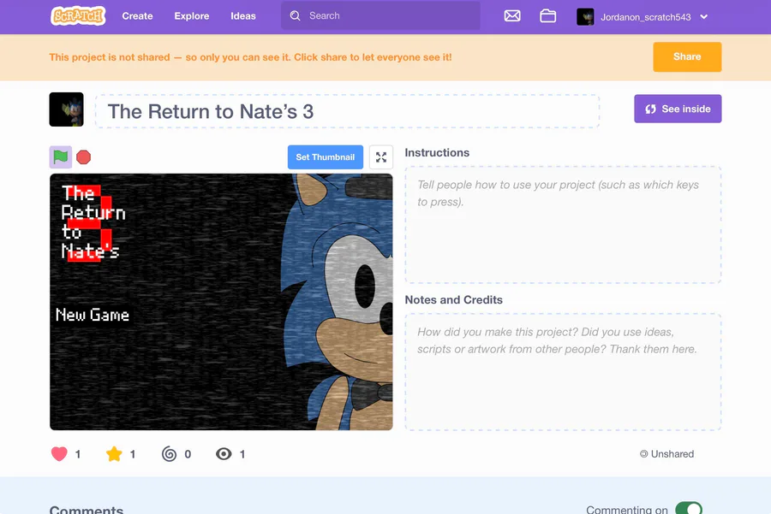Image resolution: width=771 pixels, height=514 pixels.
Task: Open messages envelope icon
Action: click(x=512, y=16)
